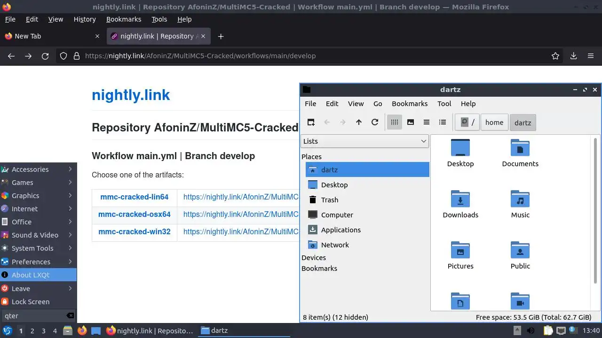Click the file view vertical scrollbar
The width and height of the screenshot is (602, 338).
(x=596, y=210)
